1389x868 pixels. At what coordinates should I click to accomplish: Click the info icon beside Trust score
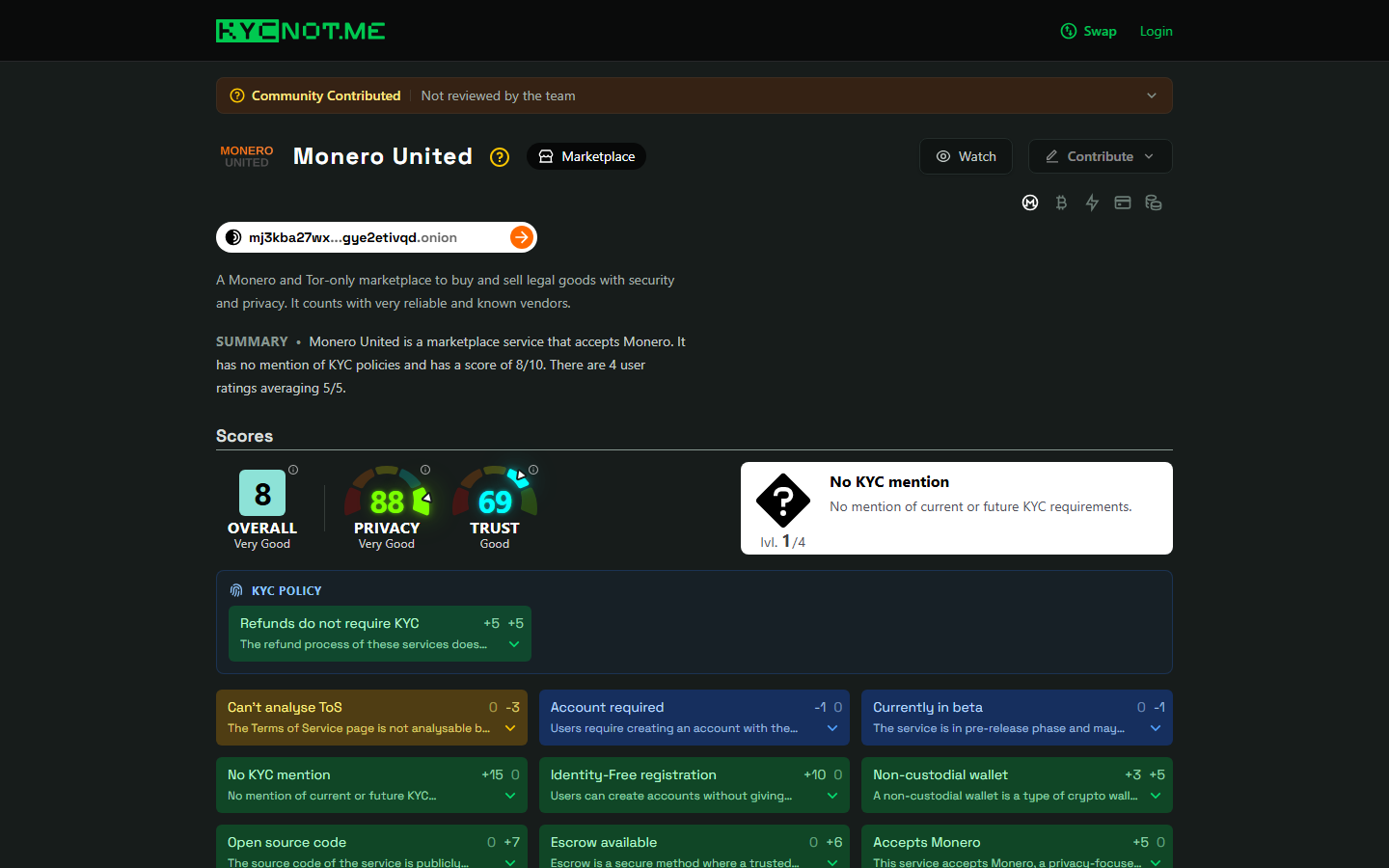(x=533, y=470)
